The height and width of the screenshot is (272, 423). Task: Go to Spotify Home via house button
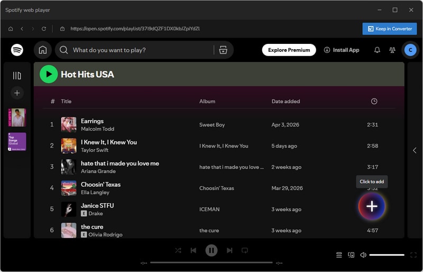[43, 50]
